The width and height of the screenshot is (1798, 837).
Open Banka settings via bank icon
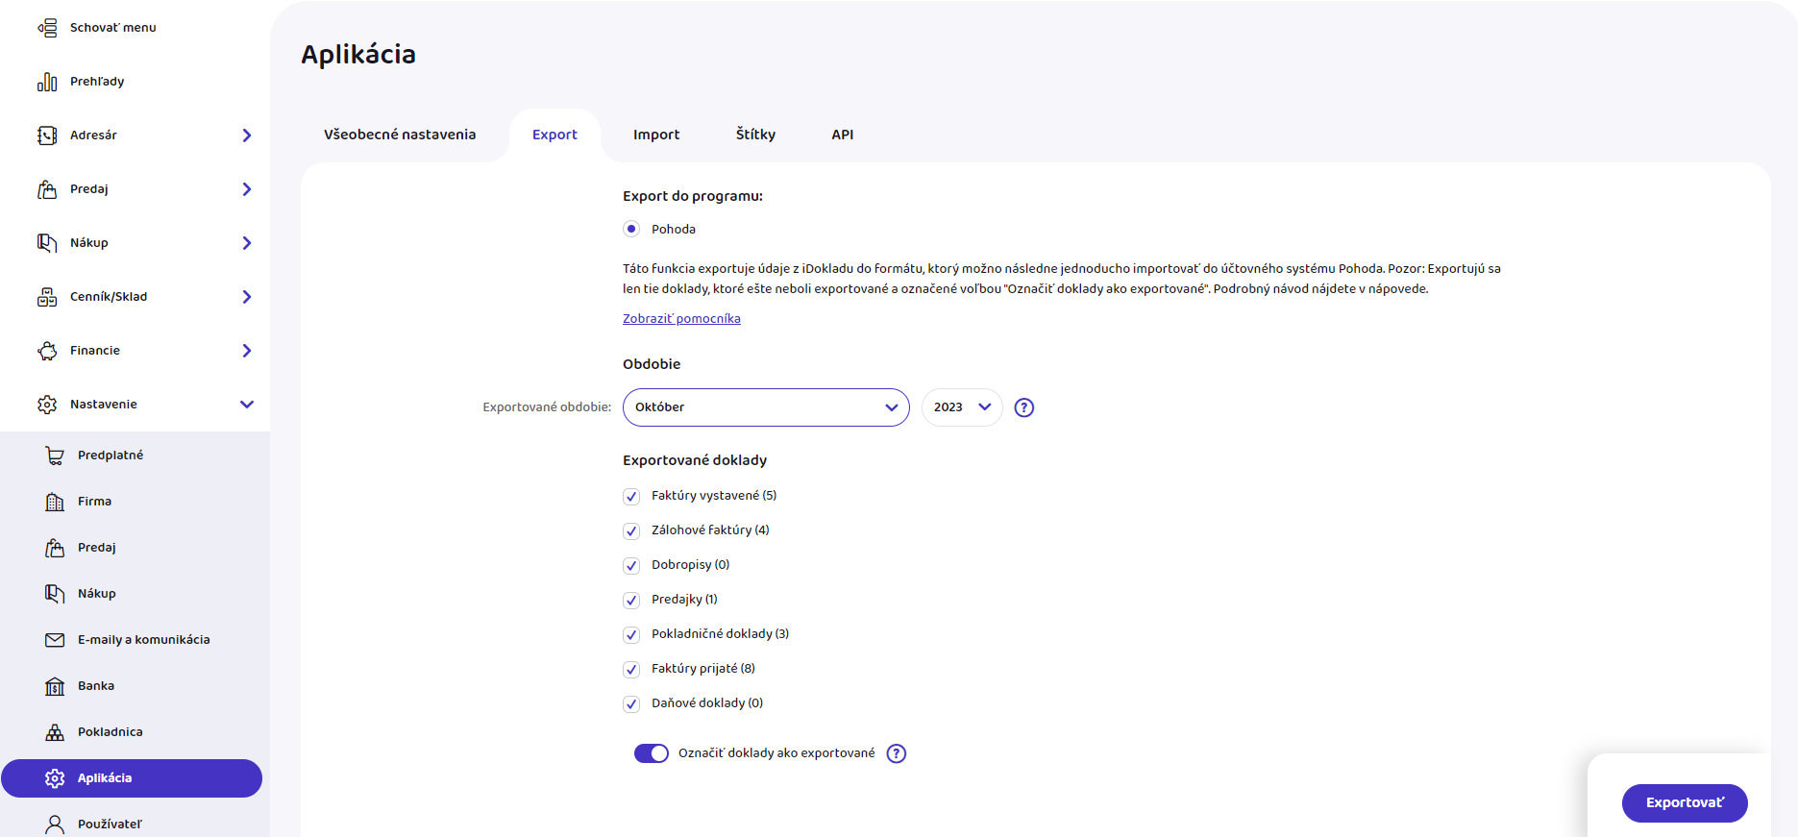click(55, 686)
